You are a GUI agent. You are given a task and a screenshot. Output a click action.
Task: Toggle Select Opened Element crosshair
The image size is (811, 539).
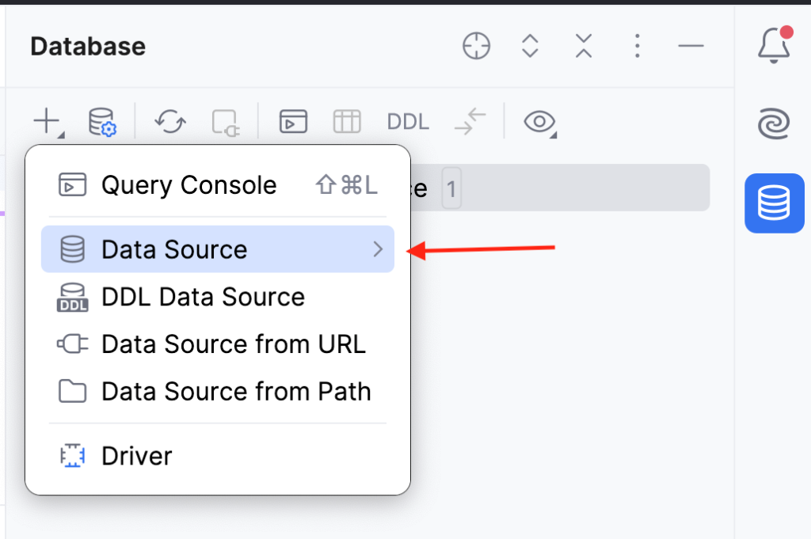click(475, 46)
